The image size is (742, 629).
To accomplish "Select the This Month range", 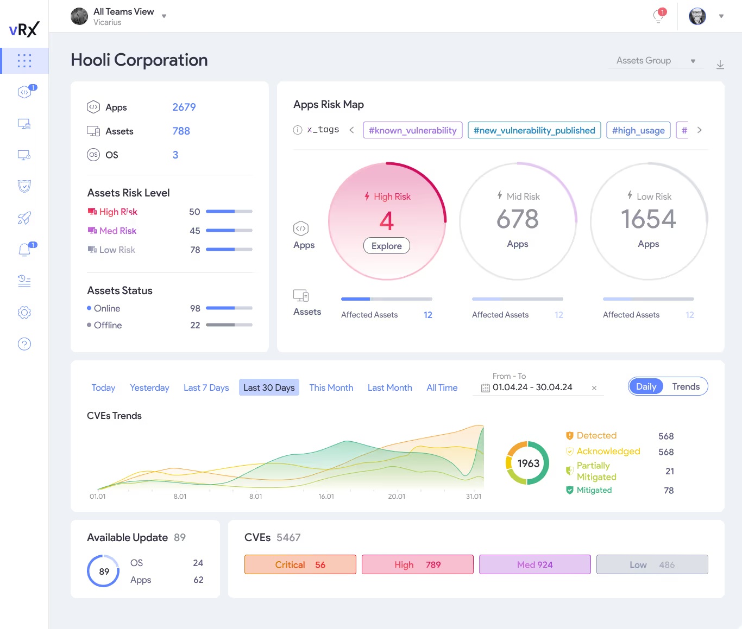I will pos(331,387).
